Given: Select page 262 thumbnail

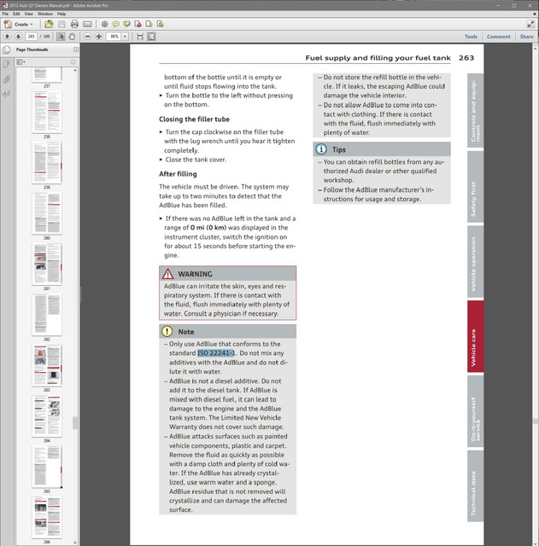Looking at the screenshot, I should tap(47, 315).
